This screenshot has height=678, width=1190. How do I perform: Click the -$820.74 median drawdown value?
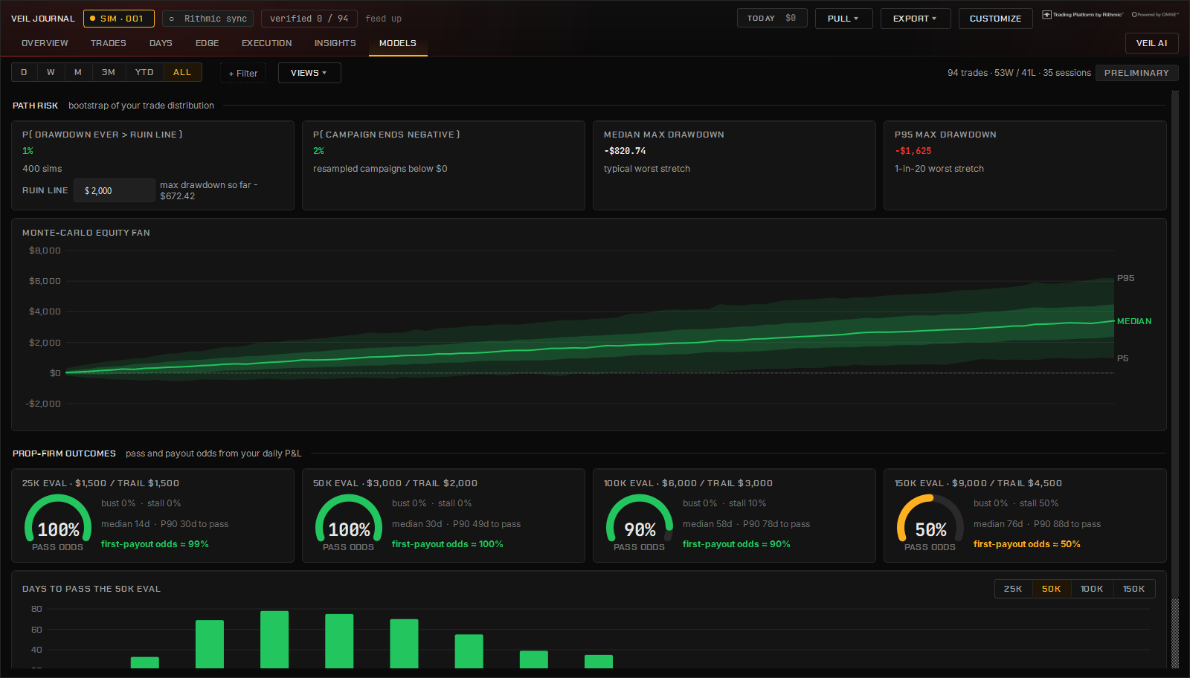625,151
